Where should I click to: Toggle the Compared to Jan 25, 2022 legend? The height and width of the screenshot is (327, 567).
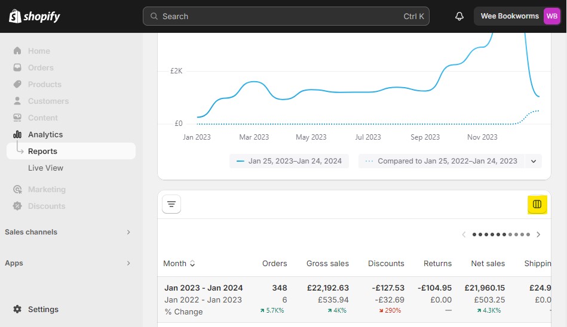click(442, 161)
